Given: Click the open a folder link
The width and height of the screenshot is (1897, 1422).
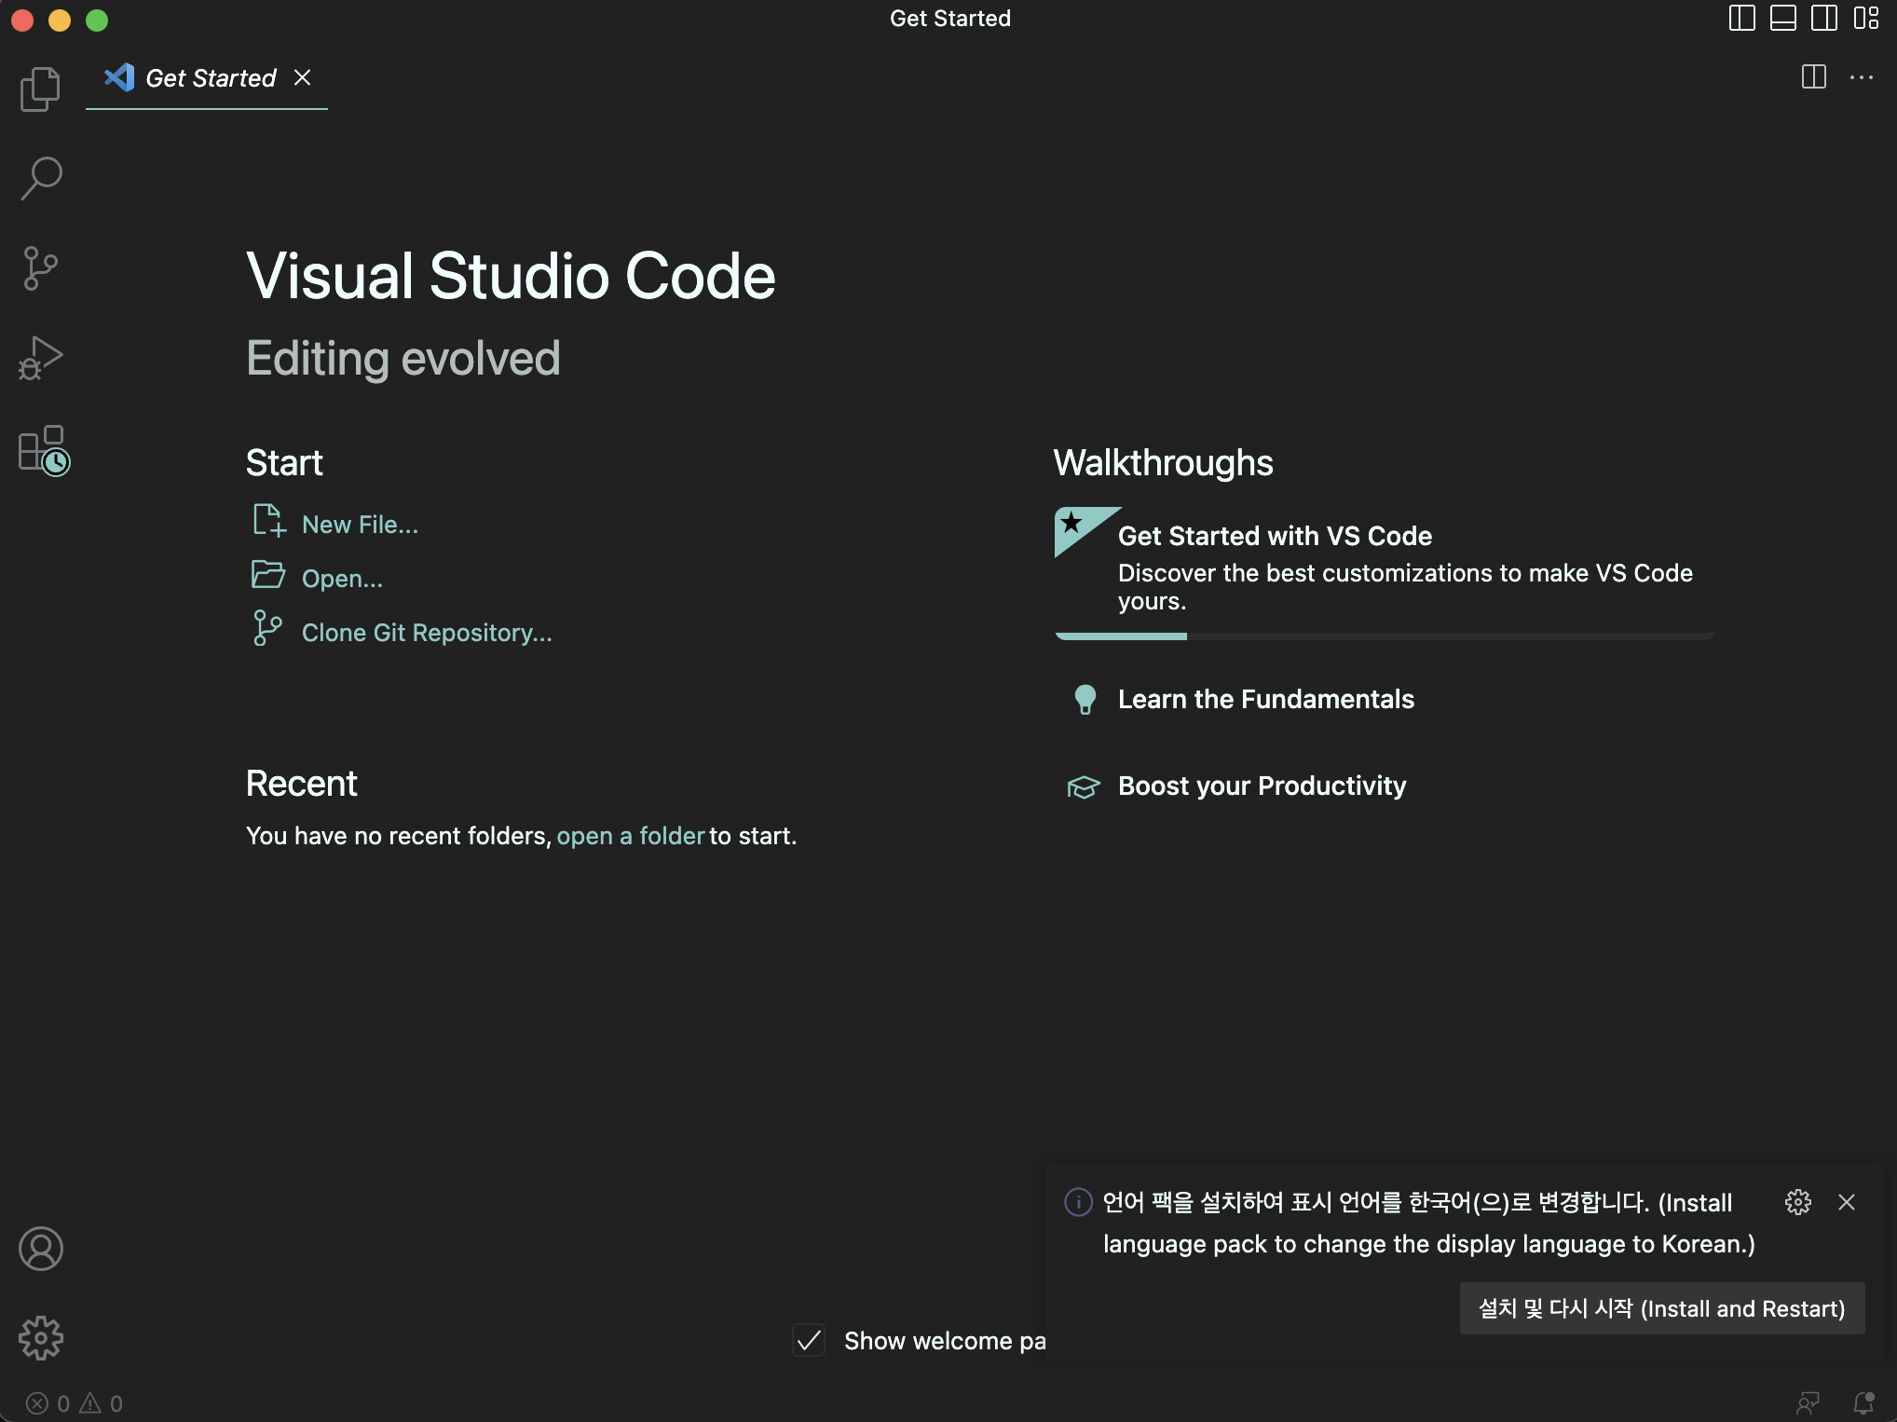Looking at the screenshot, I should coord(630,836).
